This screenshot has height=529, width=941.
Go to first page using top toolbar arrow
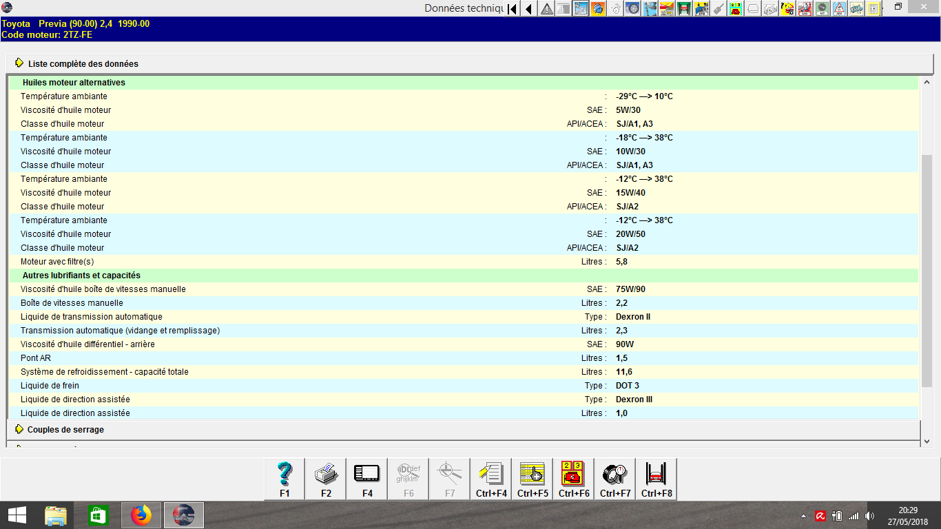click(513, 9)
